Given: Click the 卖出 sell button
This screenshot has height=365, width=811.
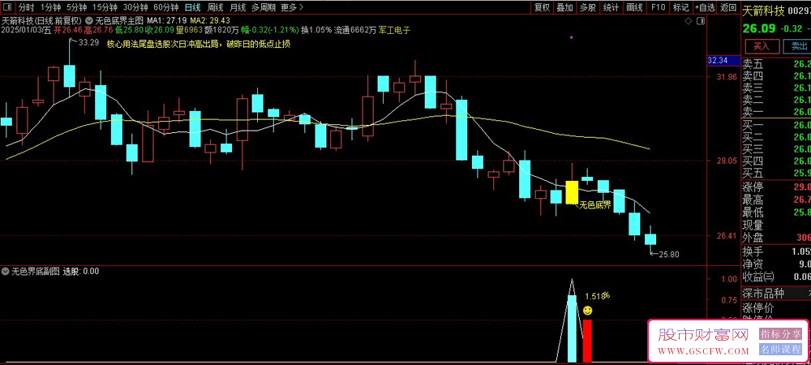Looking at the screenshot, I should 797,46.
